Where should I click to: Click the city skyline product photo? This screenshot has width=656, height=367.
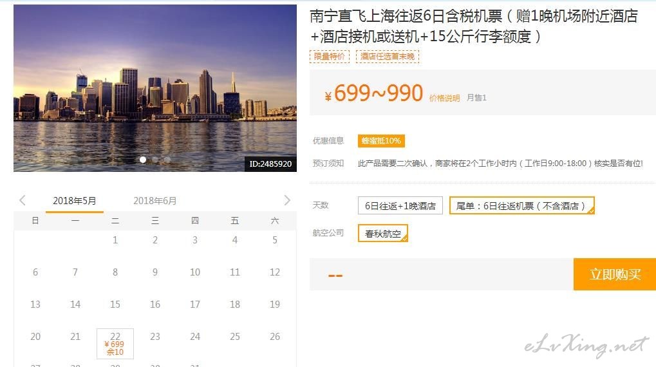point(155,88)
